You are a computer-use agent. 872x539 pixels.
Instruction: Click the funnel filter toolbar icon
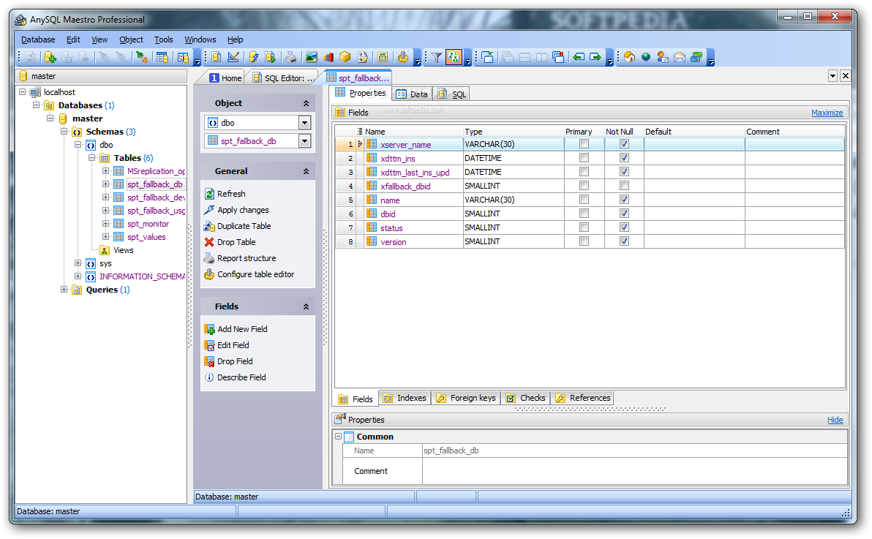point(437,57)
